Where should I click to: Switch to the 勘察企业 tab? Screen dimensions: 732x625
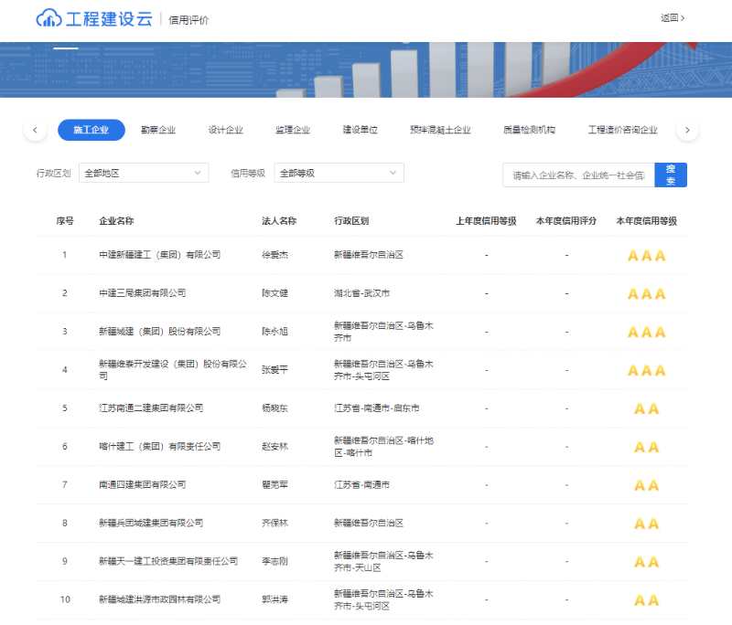[x=157, y=128]
